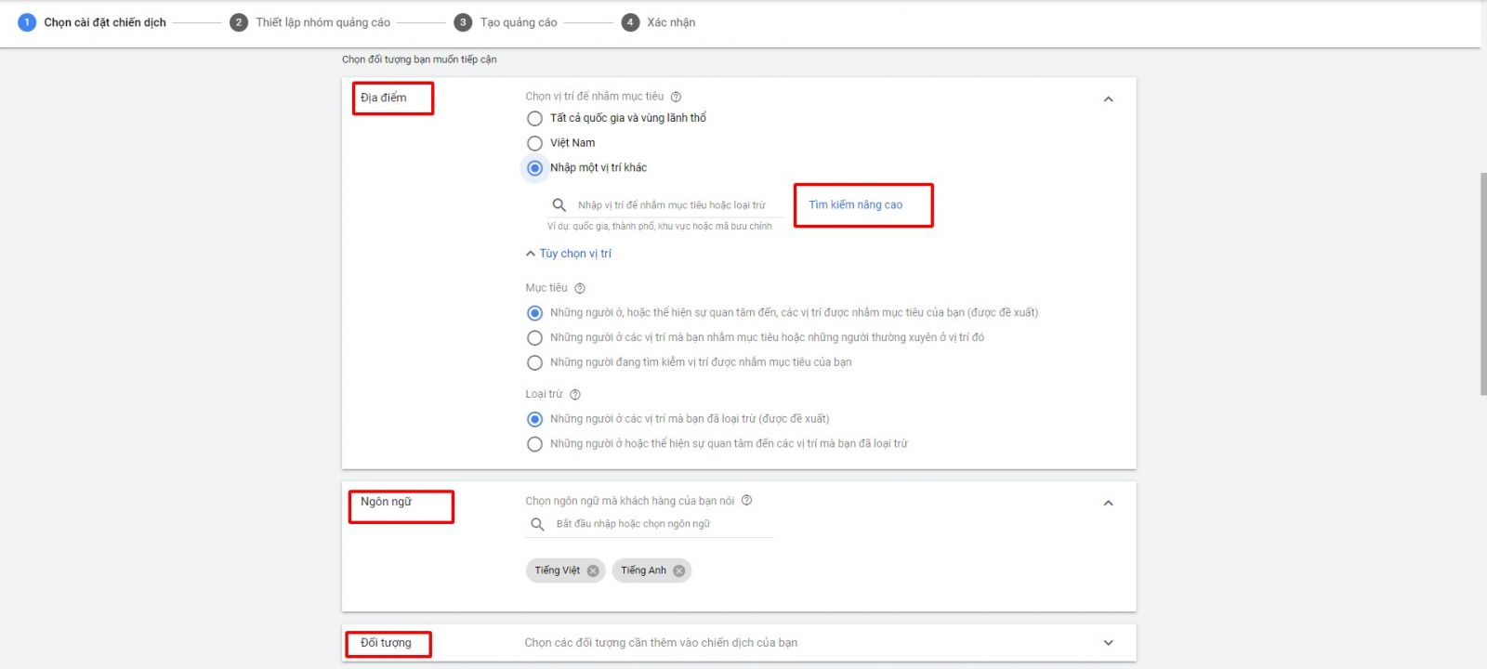This screenshot has height=669, width=1487.
Task: Select exclusion radio 'Những người ở các vị trí mà bạn đã loại trừ'
Action: 534,419
